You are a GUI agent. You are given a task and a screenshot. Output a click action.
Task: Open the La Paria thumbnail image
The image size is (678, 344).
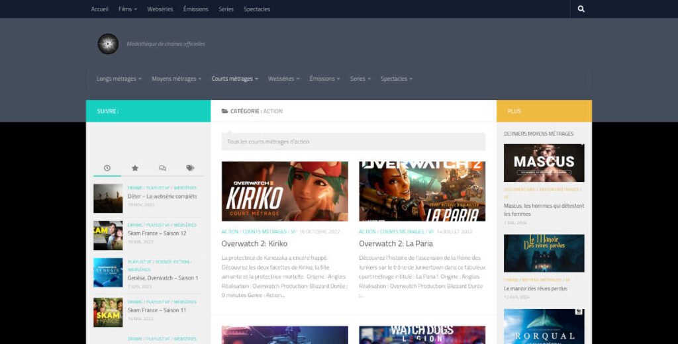(x=422, y=191)
